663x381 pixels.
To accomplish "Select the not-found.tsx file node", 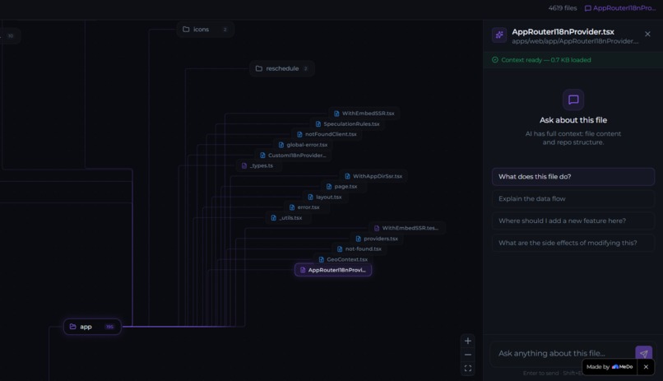I will pyautogui.click(x=359, y=249).
